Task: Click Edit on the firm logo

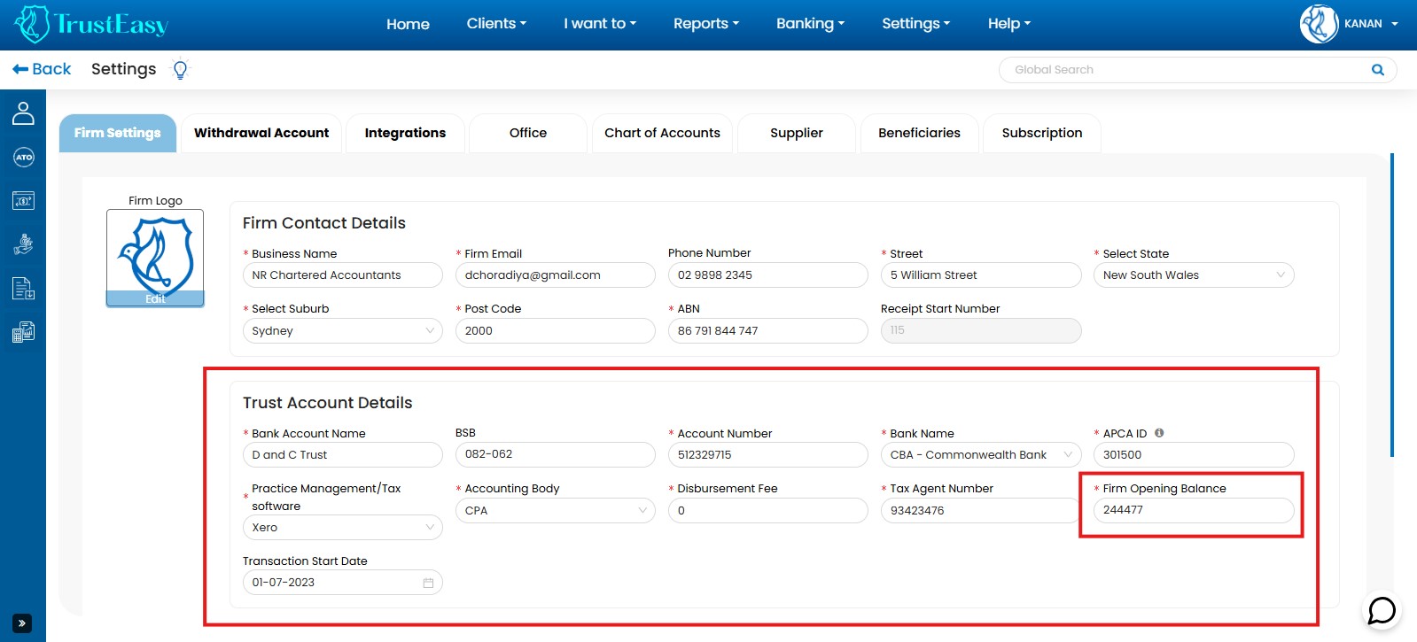Action: click(155, 299)
